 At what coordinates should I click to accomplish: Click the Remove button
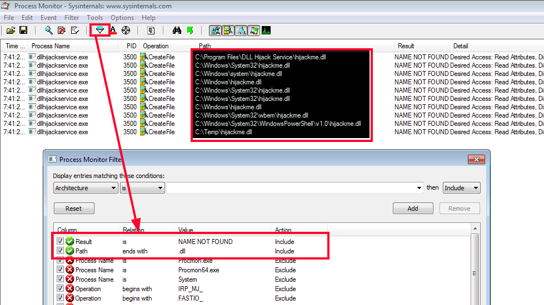click(460, 209)
